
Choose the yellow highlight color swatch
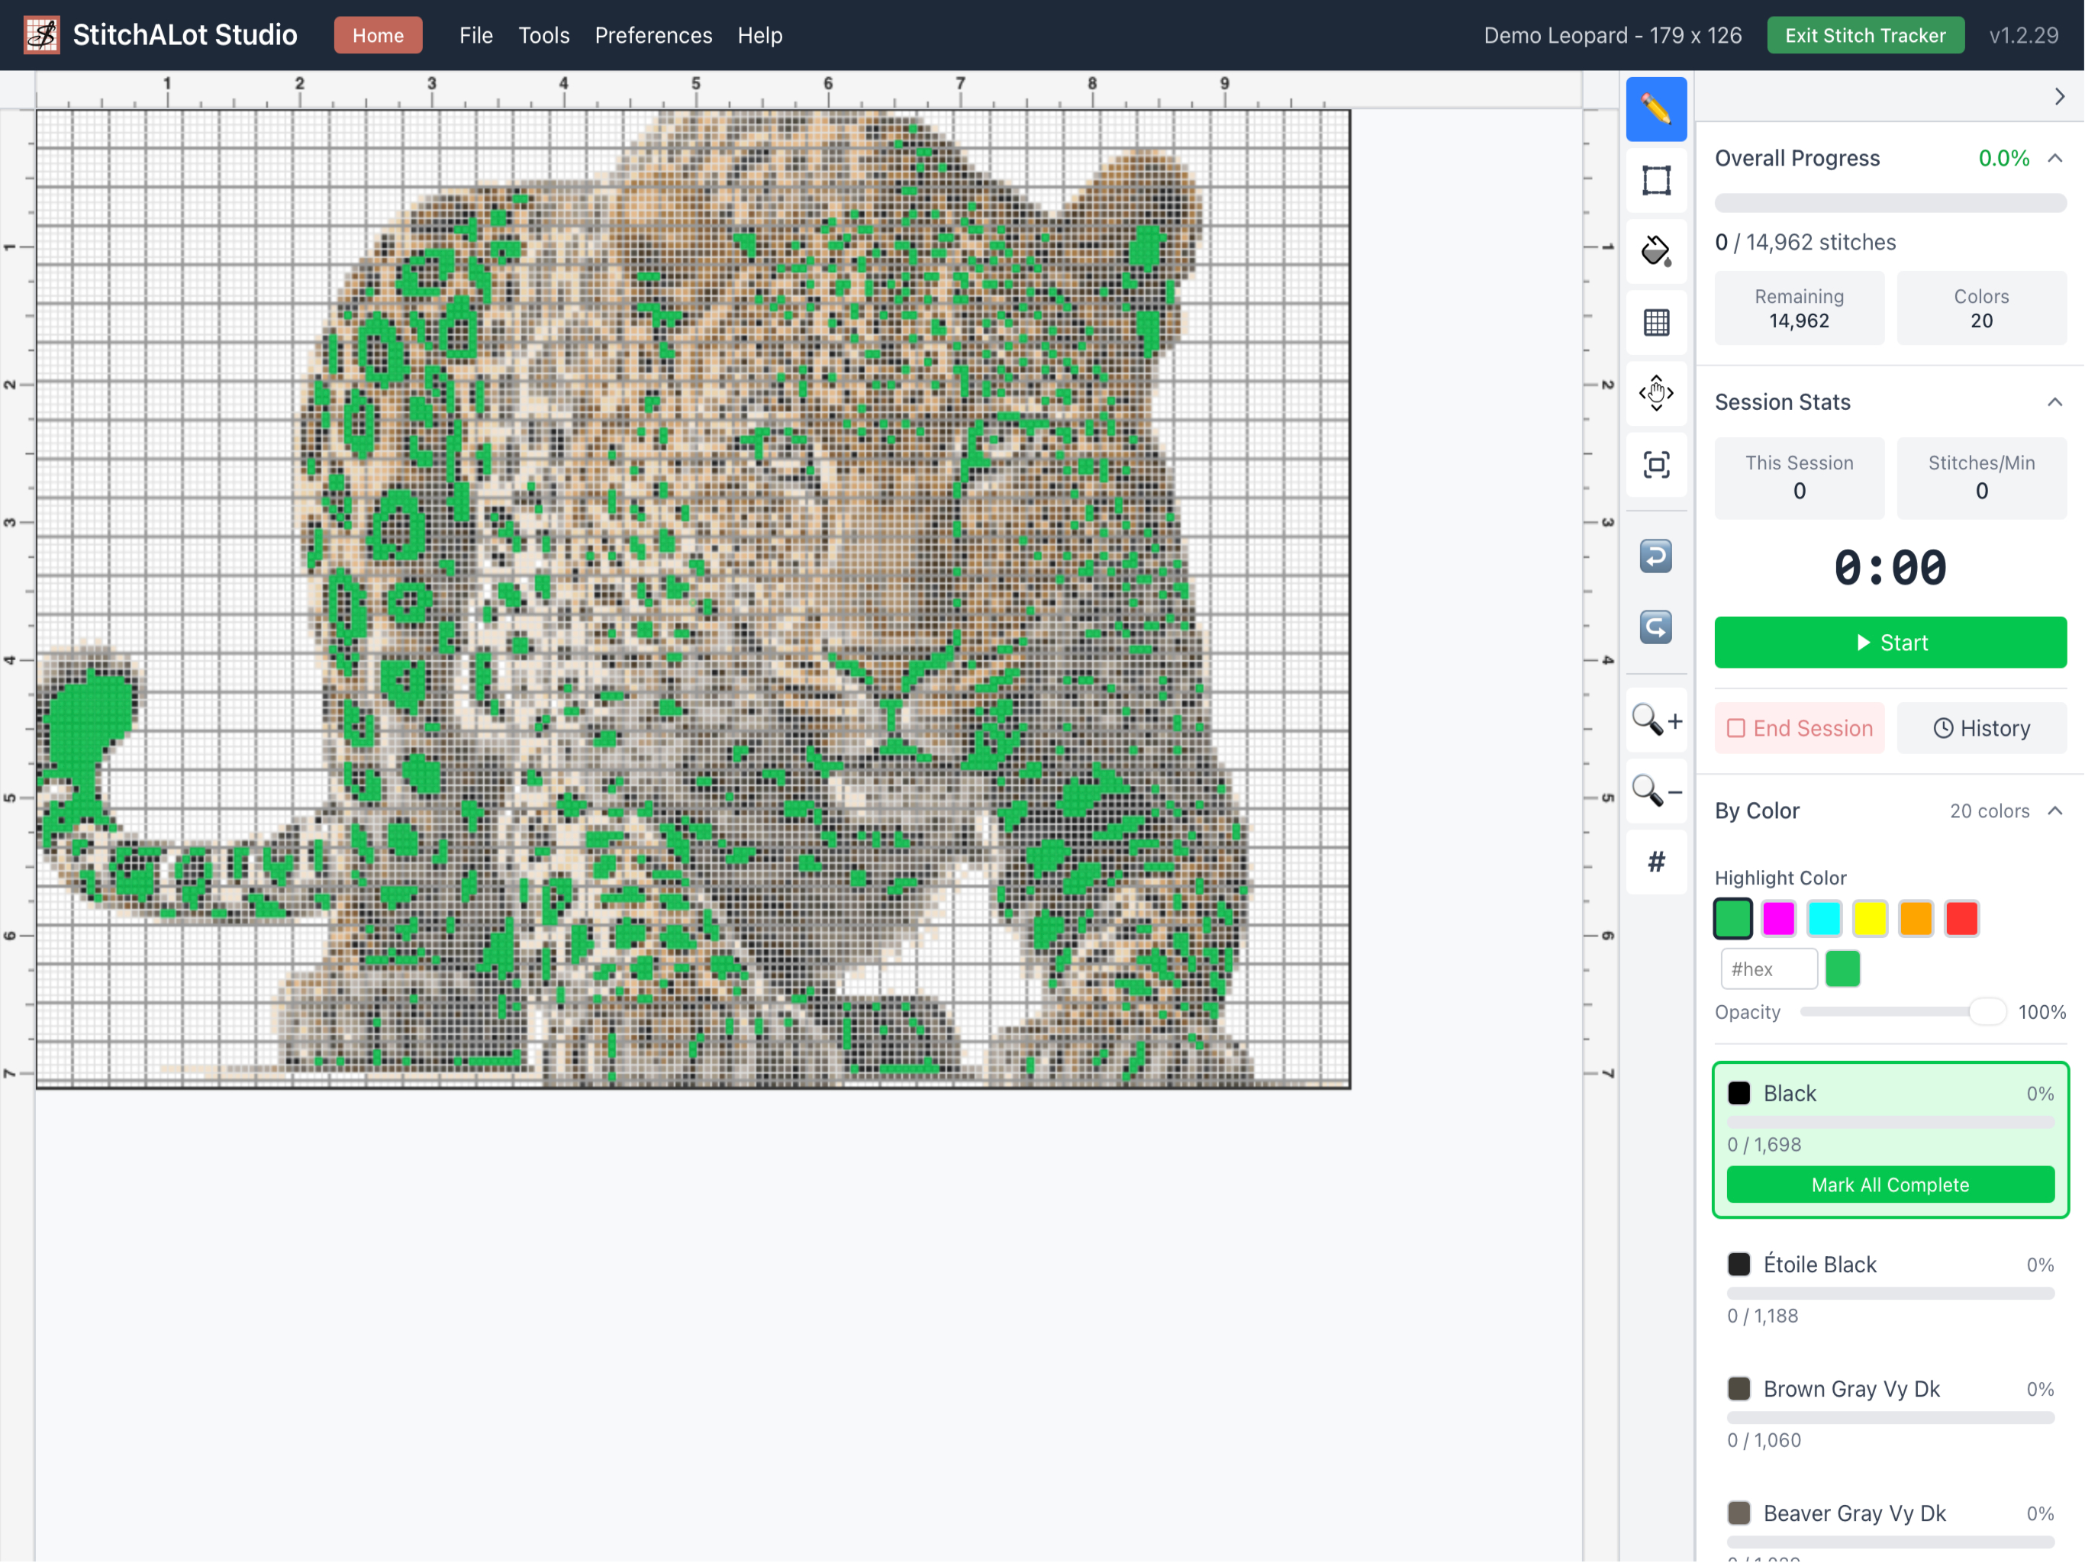pyautogui.click(x=1870, y=918)
